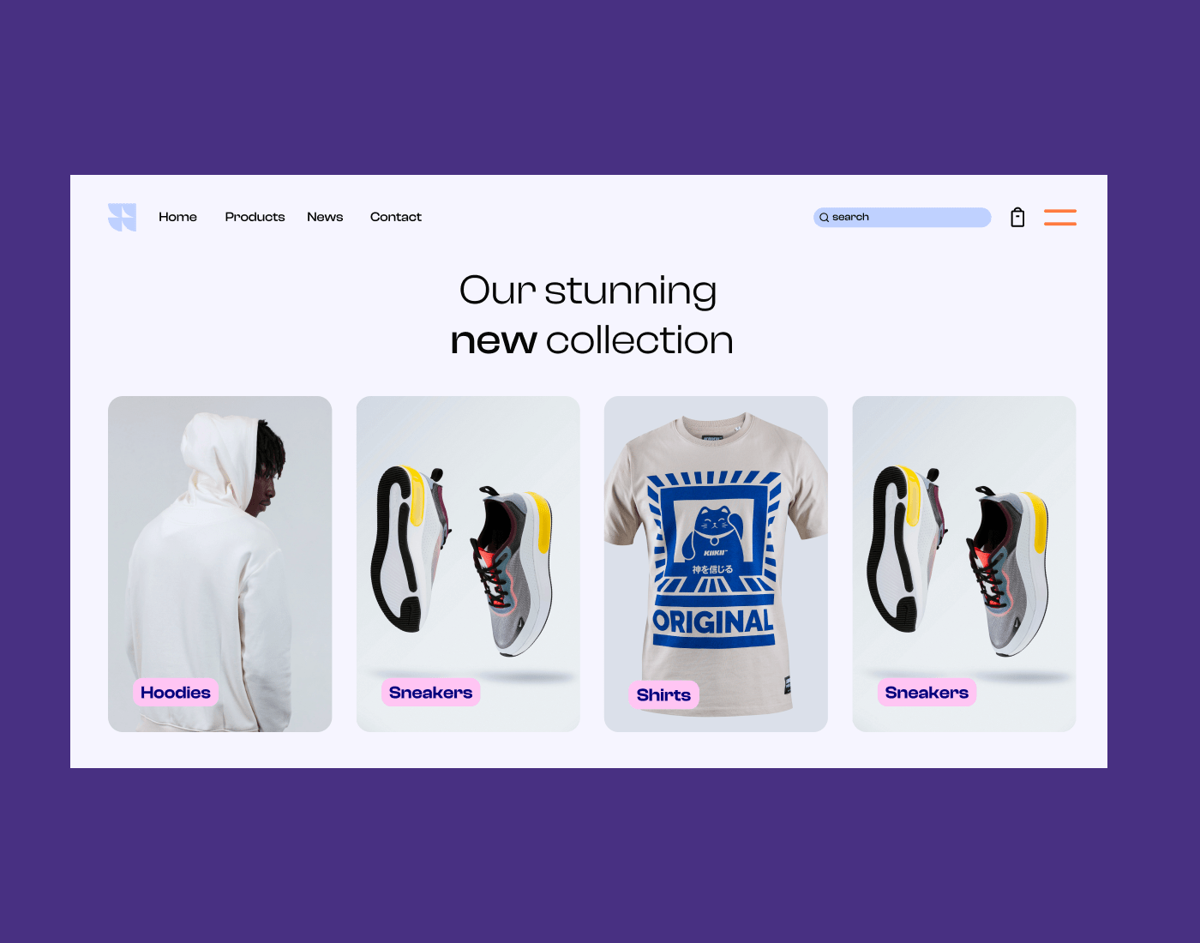This screenshot has height=943, width=1200.
Task: Click the brand logo icon
Action: click(122, 217)
